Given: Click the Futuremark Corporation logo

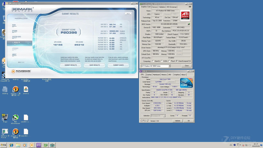Looking at the screenshot, I should click(x=21, y=71).
